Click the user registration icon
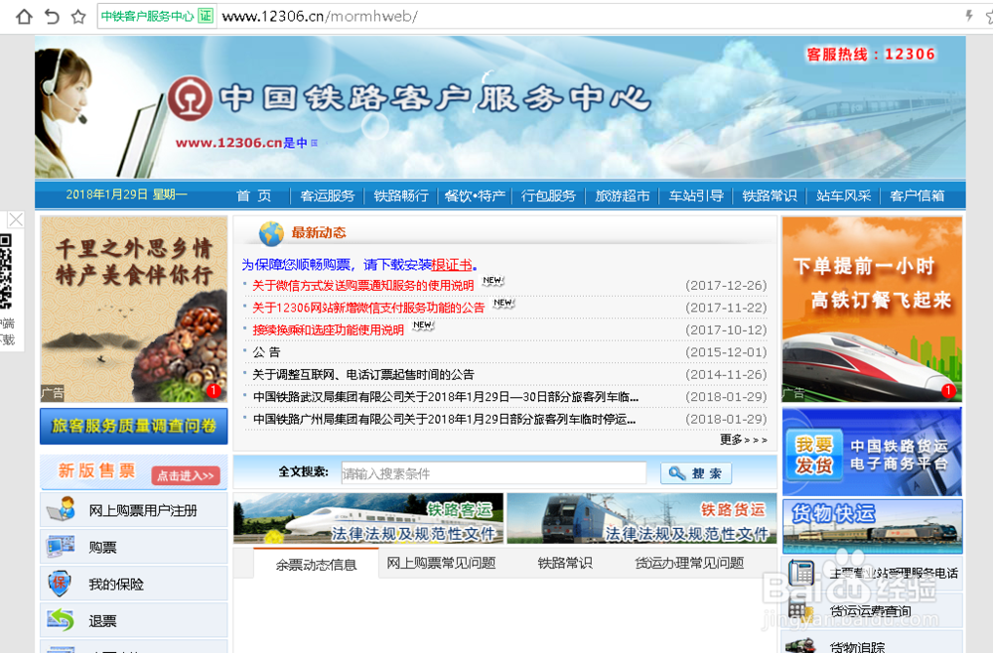Viewport: 993px width, 653px height. pyautogui.click(x=62, y=509)
